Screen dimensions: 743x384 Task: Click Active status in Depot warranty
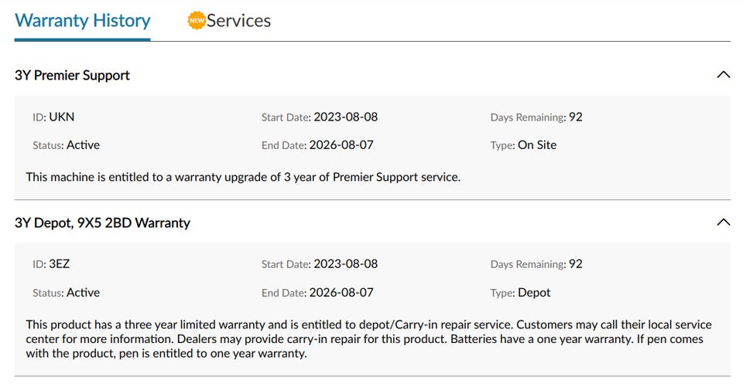pos(83,292)
